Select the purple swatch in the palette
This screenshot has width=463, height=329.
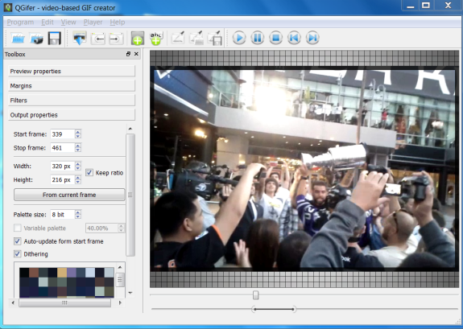point(72,273)
